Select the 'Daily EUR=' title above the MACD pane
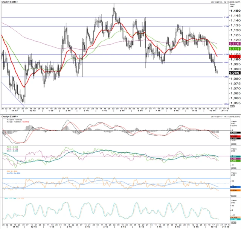The width and height of the screenshot is (241, 229). coord(10,117)
